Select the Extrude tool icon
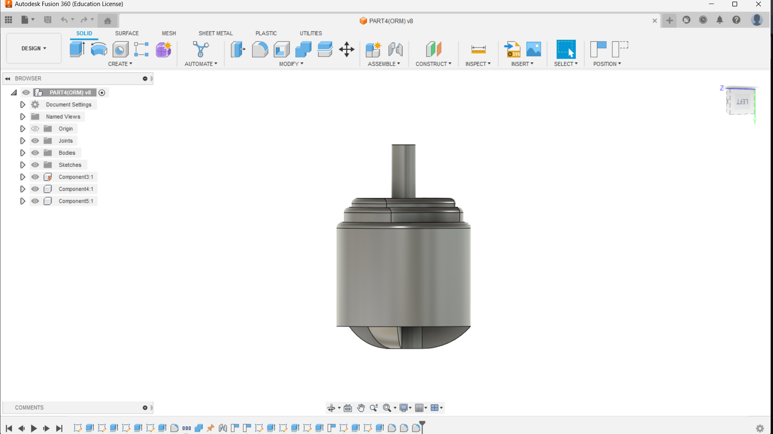Viewport: 773px width, 434px height. click(77, 49)
